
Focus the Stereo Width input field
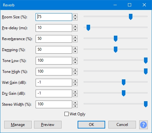click(x=54, y=104)
